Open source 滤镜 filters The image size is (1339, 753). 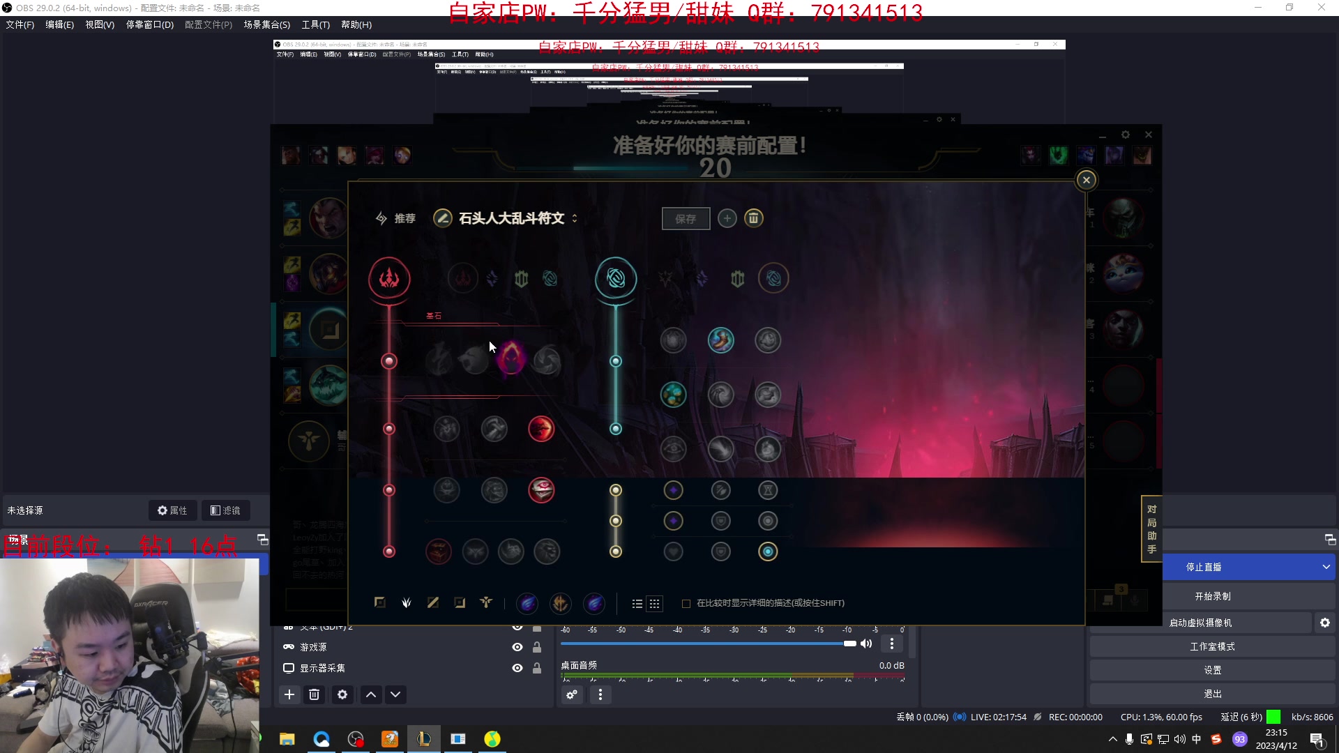(x=226, y=510)
